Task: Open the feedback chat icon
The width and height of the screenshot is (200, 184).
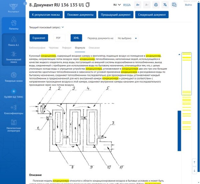Action: (174, 5)
